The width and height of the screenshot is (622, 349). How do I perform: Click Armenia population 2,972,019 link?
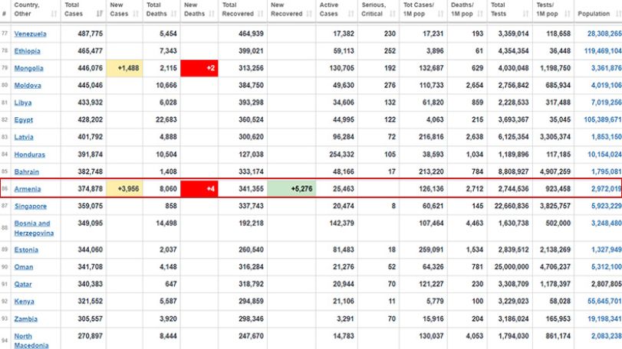coord(606,189)
